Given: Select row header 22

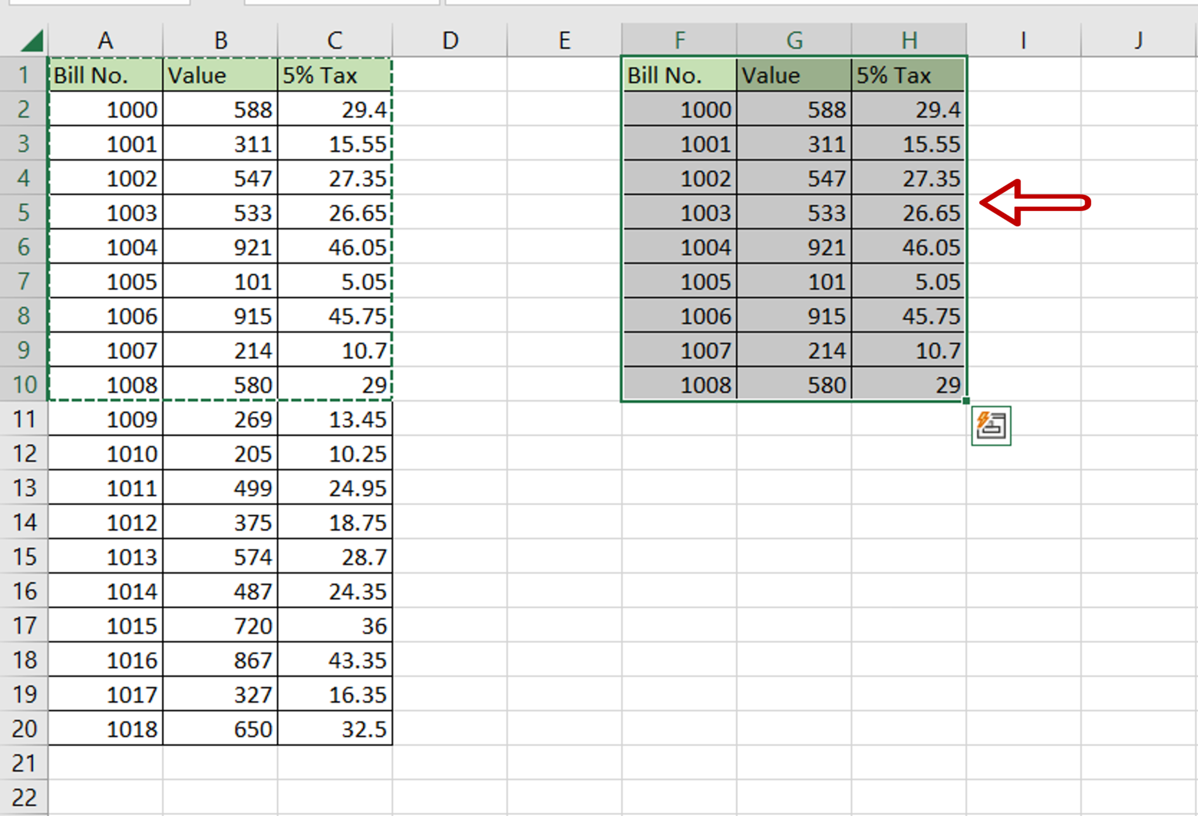Looking at the screenshot, I should click(x=24, y=796).
